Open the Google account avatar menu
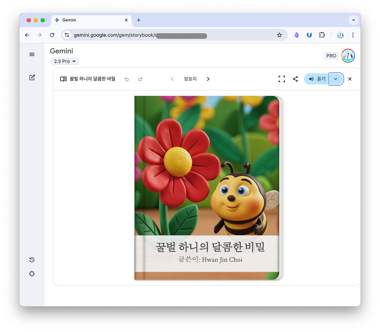 [x=348, y=56]
